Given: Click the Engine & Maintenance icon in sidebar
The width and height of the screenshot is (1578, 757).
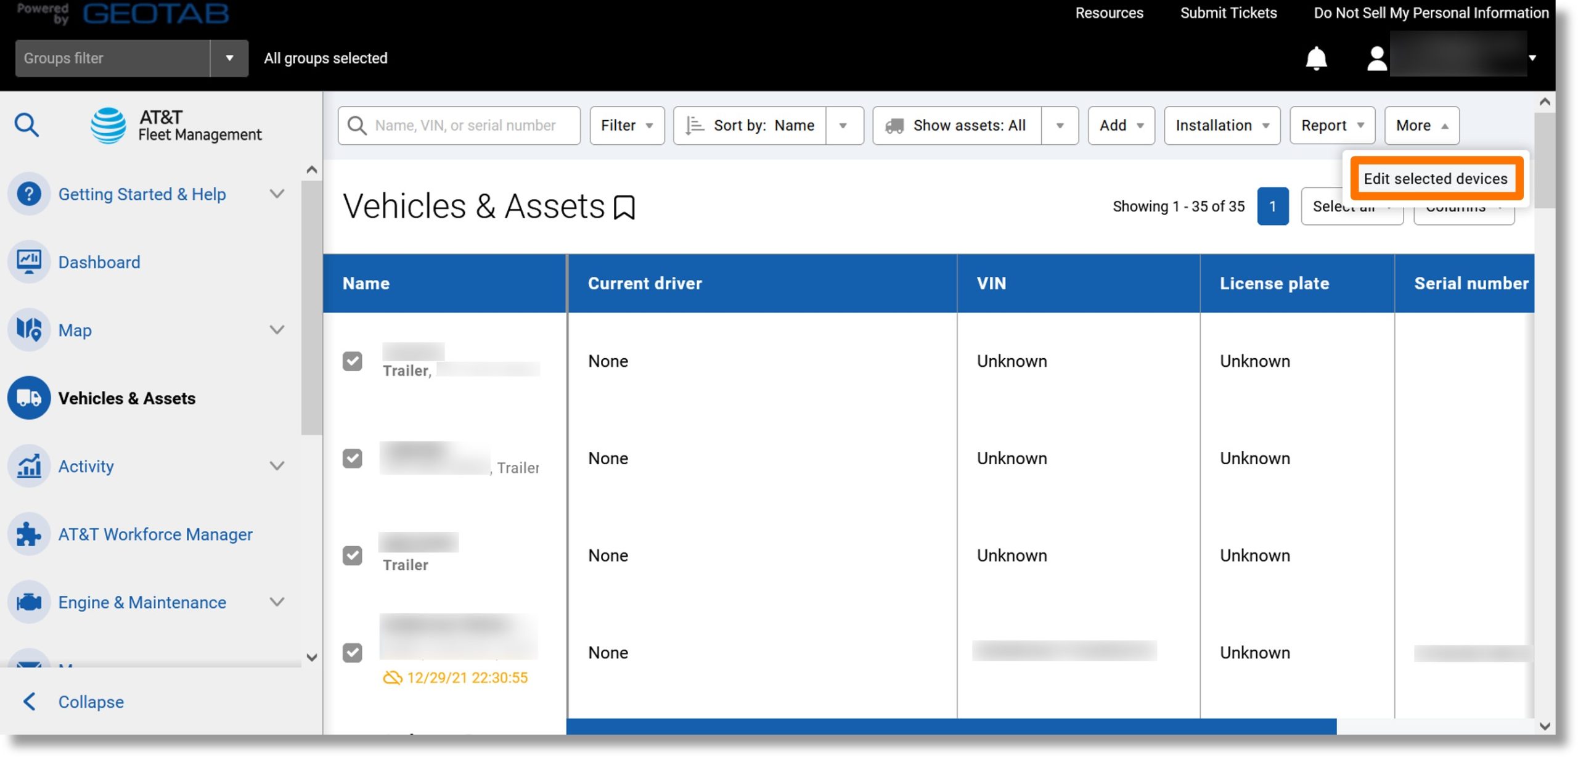Looking at the screenshot, I should pos(29,602).
